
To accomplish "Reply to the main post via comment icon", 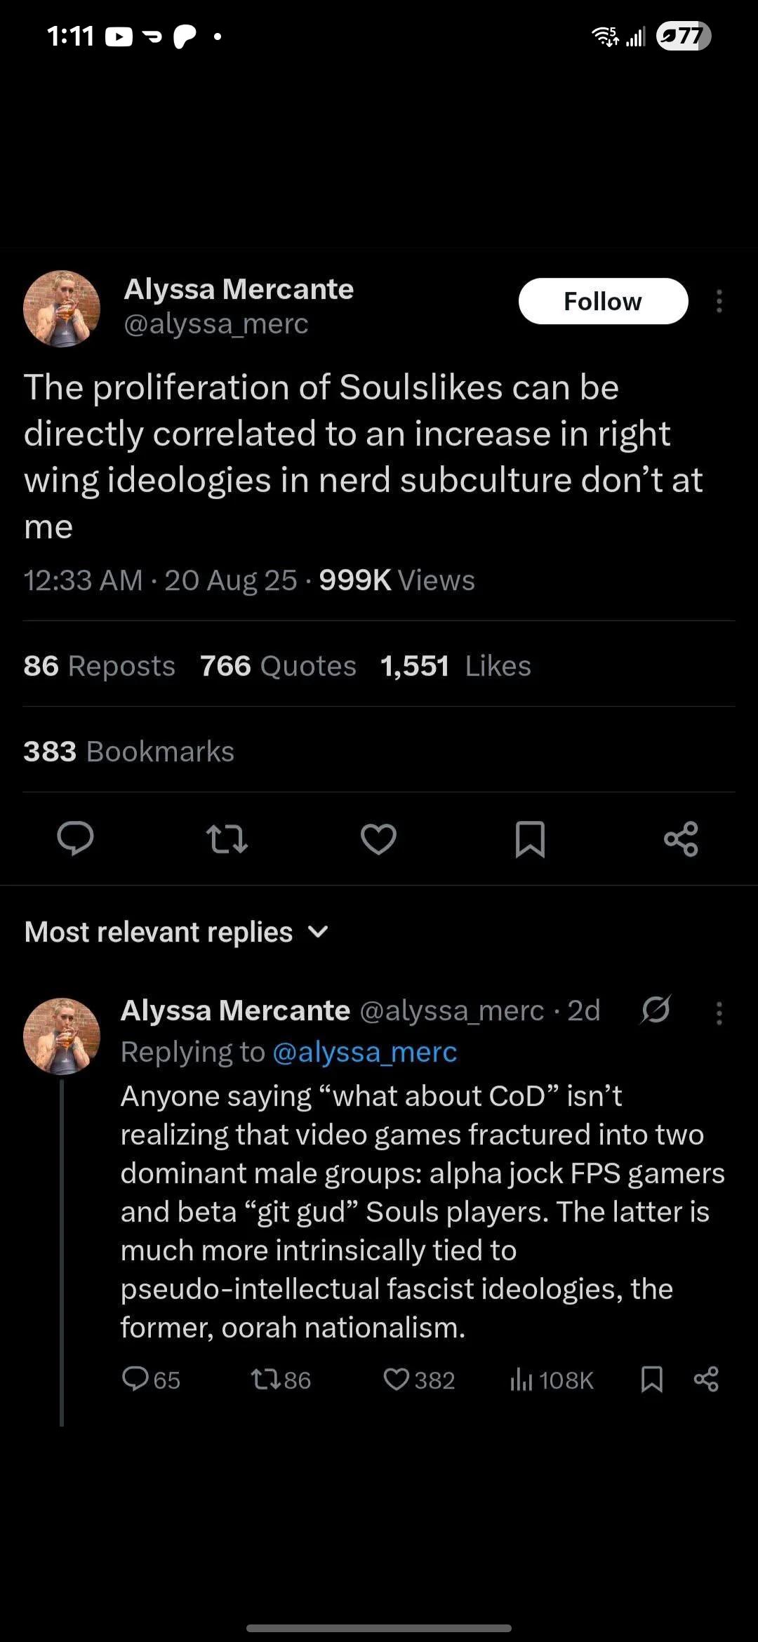I will (x=75, y=839).
